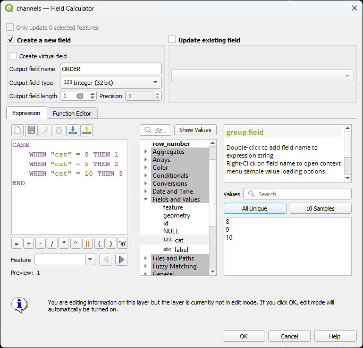Click the Import user expressions icon
This screenshot has height=348, width=363.
pos(73,130)
